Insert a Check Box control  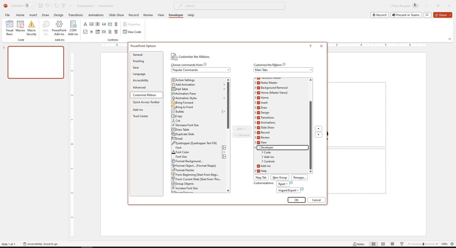(x=85, y=32)
